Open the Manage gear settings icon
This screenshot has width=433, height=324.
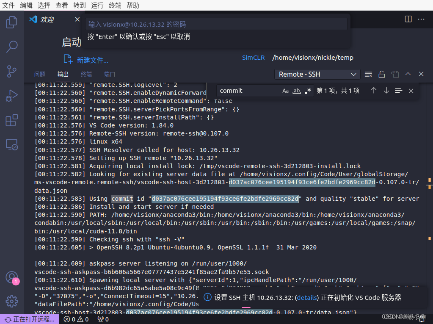[11, 302]
